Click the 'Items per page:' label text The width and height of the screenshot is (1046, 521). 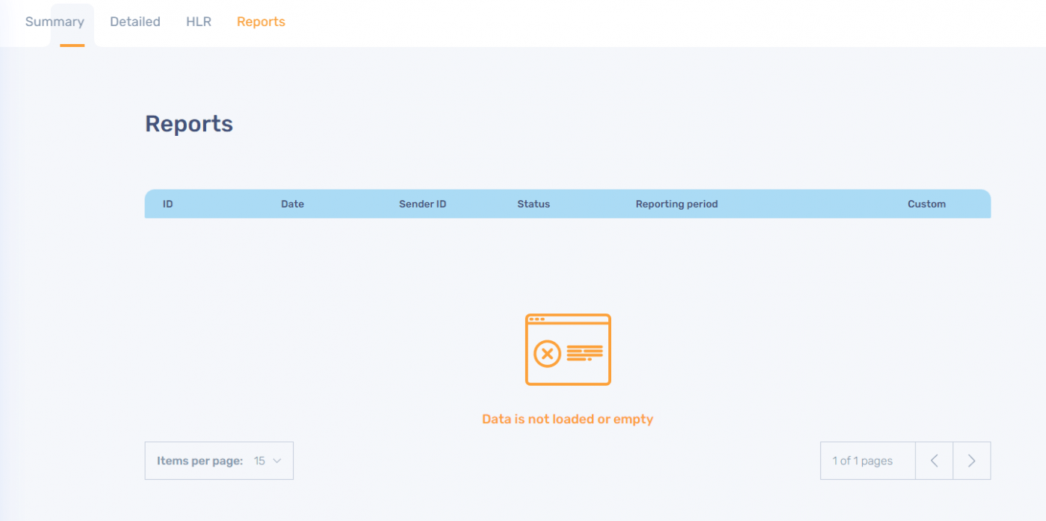coord(199,461)
